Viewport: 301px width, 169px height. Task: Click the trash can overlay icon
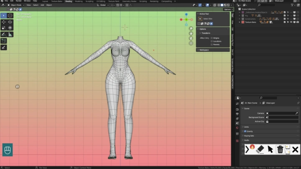click(x=280, y=149)
